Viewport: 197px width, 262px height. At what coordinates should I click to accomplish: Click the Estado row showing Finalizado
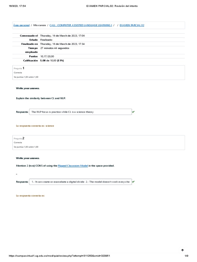[x=46, y=40]
